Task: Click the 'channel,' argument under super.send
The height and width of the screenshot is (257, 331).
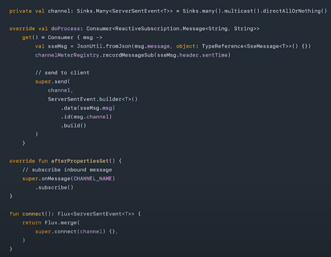Action: (60, 90)
